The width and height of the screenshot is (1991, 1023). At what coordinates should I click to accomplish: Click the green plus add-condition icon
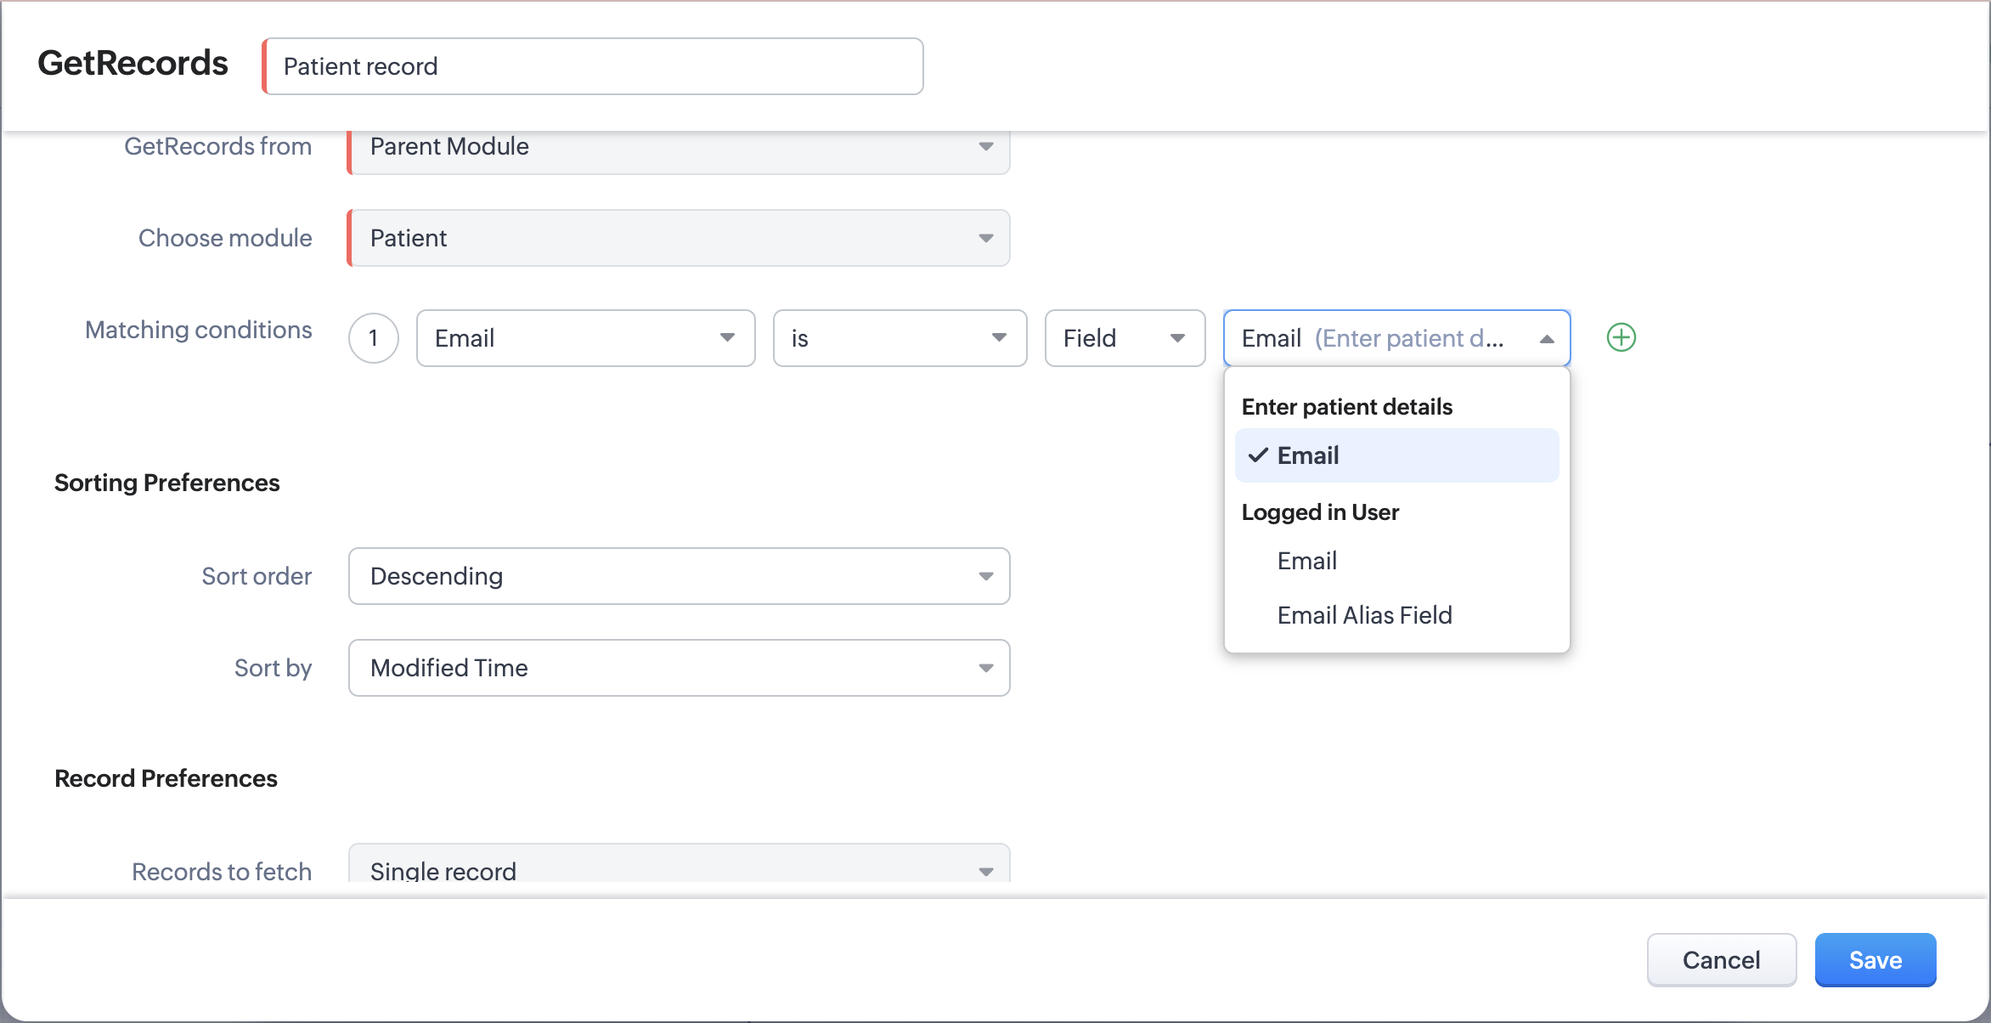(1621, 337)
